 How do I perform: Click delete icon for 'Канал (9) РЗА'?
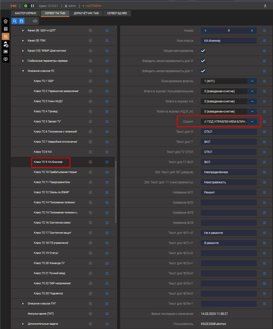(x=90, y=41)
